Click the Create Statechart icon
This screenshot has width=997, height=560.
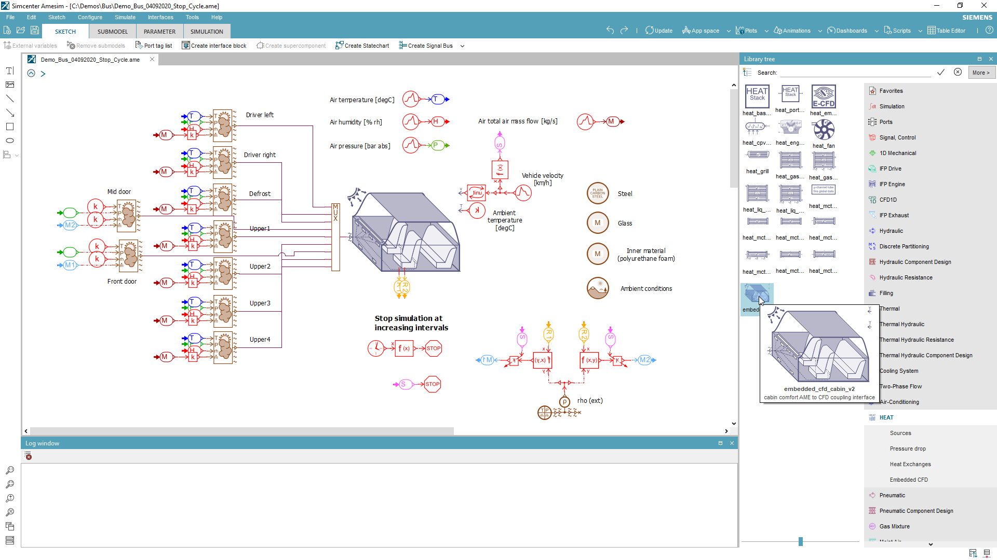(362, 46)
